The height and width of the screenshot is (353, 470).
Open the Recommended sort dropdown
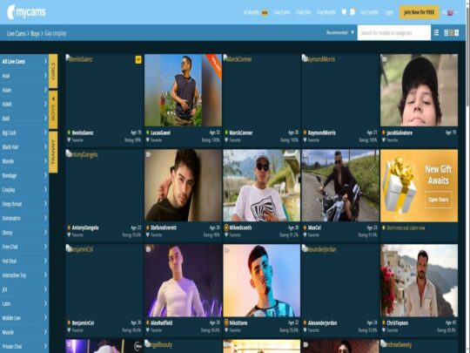[x=340, y=32]
